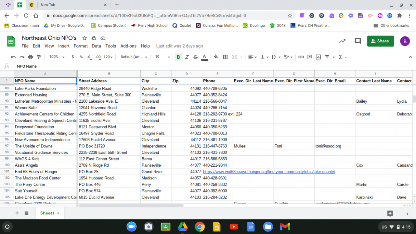Toggle Italic formatting
416x234 pixels.
click(187, 57)
